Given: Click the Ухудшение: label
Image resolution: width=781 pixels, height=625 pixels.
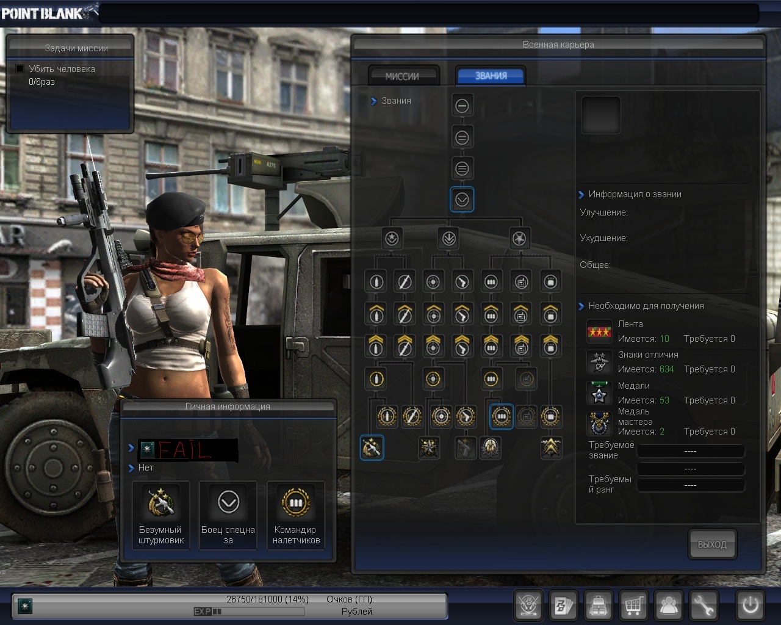Looking at the screenshot, I should 603,238.
